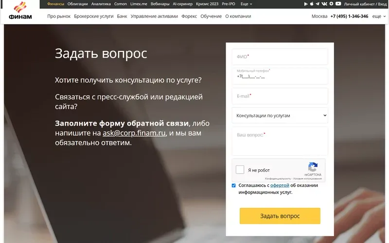Open 'Про рынок' in main navigation
The width and height of the screenshot is (389, 243).
(x=59, y=16)
